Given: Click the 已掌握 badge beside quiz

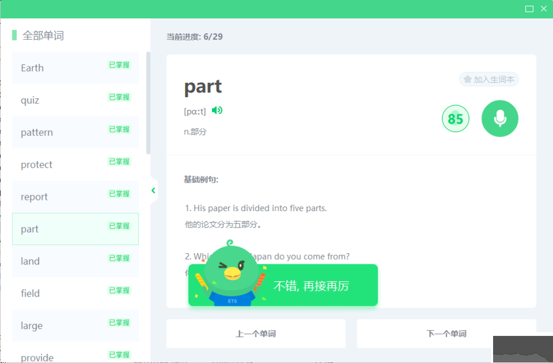Looking at the screenshot, I should [x=119, y=97].
